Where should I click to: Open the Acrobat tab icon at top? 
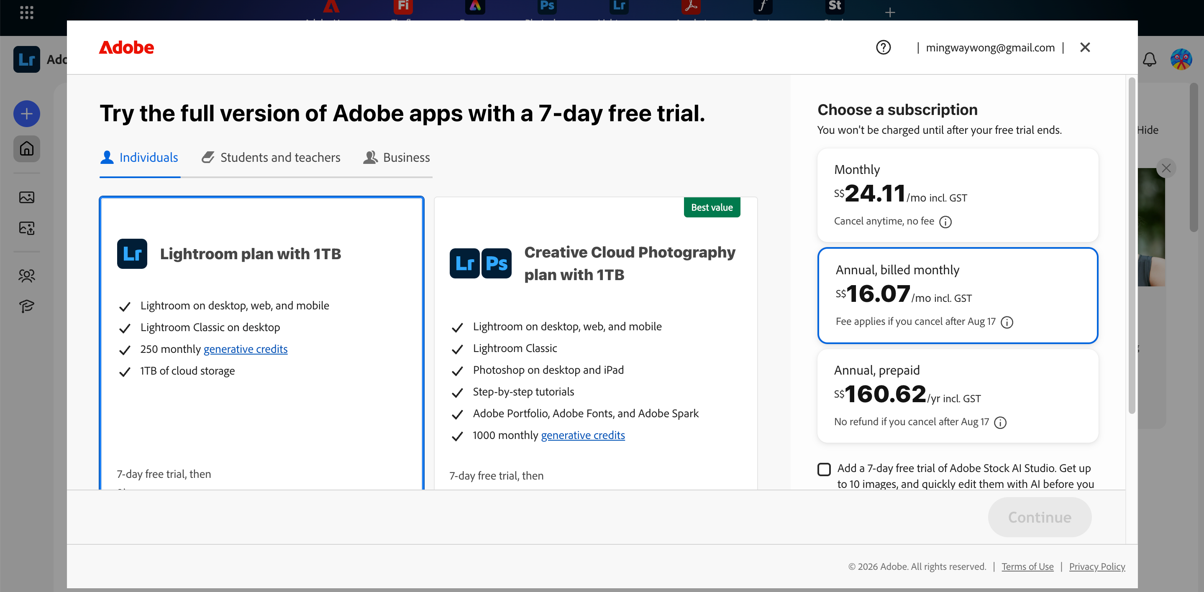point(691,7)
